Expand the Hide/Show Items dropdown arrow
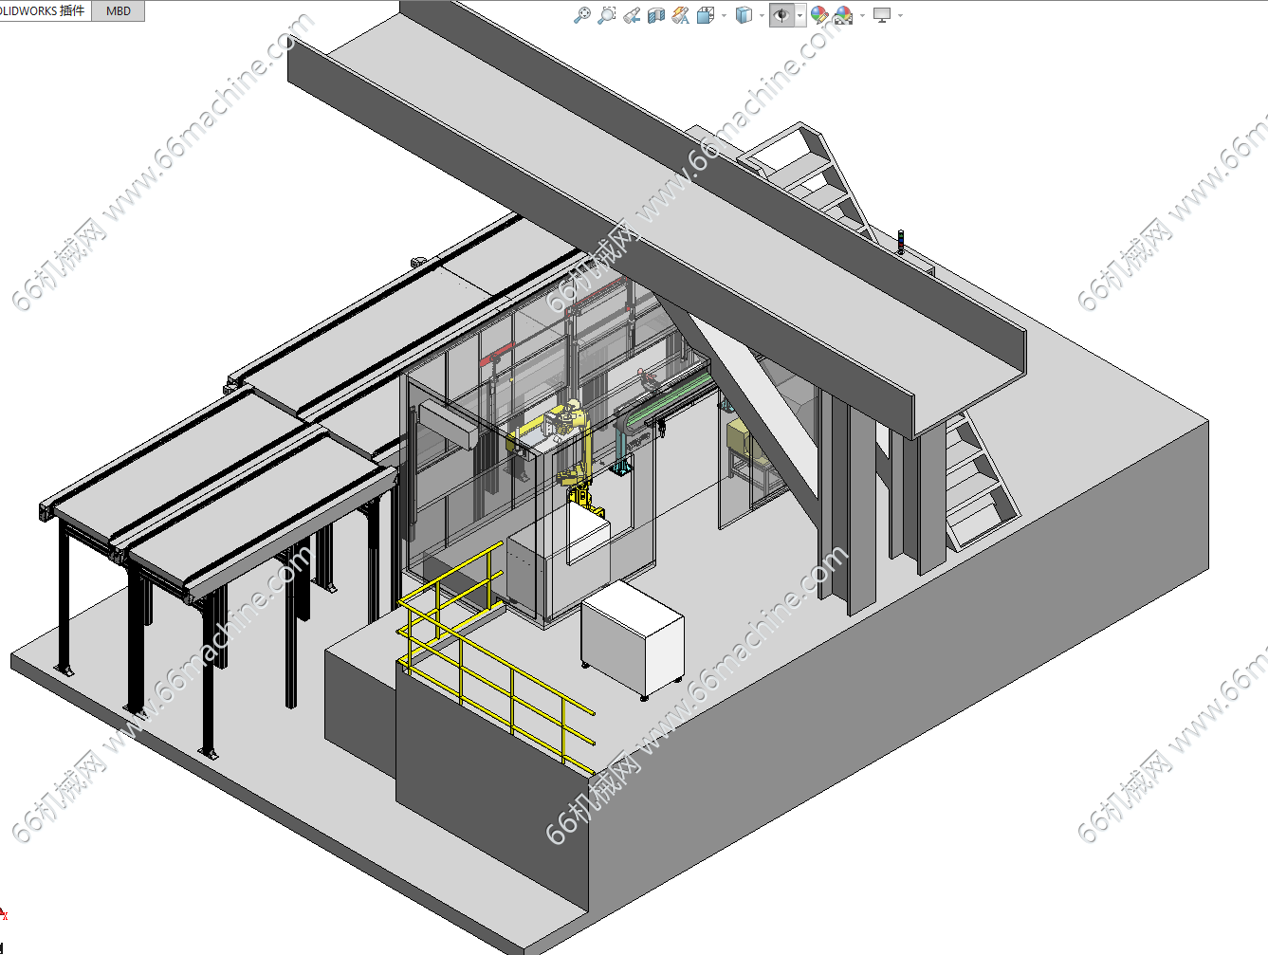1268x955 pixels. pyautogui.click(x=800, y=15)
